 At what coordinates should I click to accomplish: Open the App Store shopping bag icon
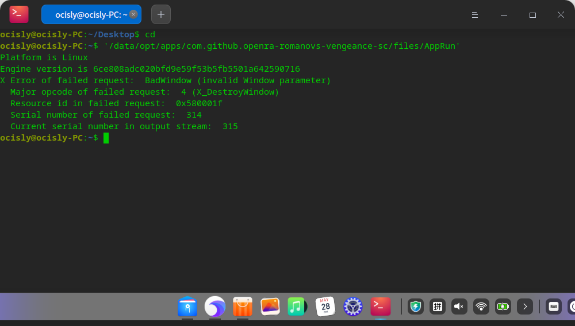243,306
